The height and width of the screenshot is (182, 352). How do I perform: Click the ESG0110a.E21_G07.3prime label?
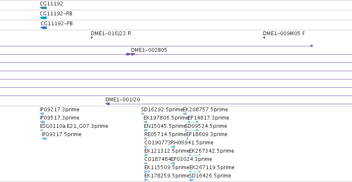pos(74,126)
